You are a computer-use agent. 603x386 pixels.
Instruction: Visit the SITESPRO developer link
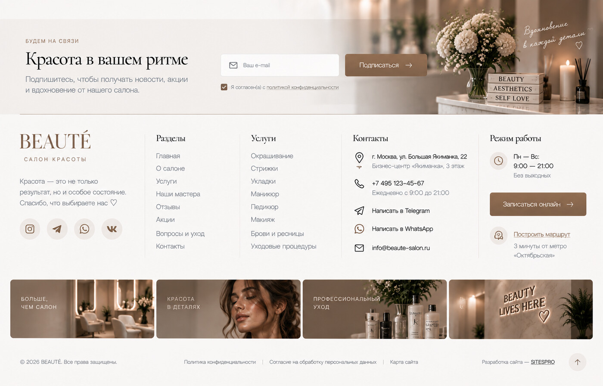[x=543, y=362]
